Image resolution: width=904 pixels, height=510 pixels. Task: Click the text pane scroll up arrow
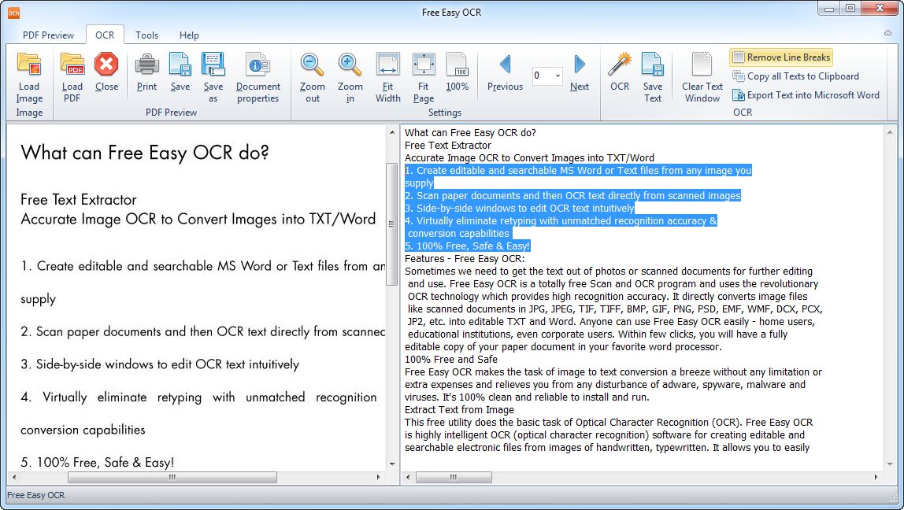point(890,132)
